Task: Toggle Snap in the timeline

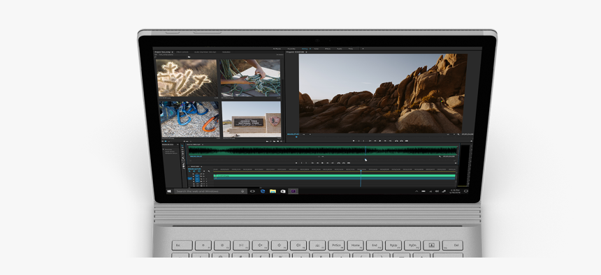Action: (x=194, y=171)
